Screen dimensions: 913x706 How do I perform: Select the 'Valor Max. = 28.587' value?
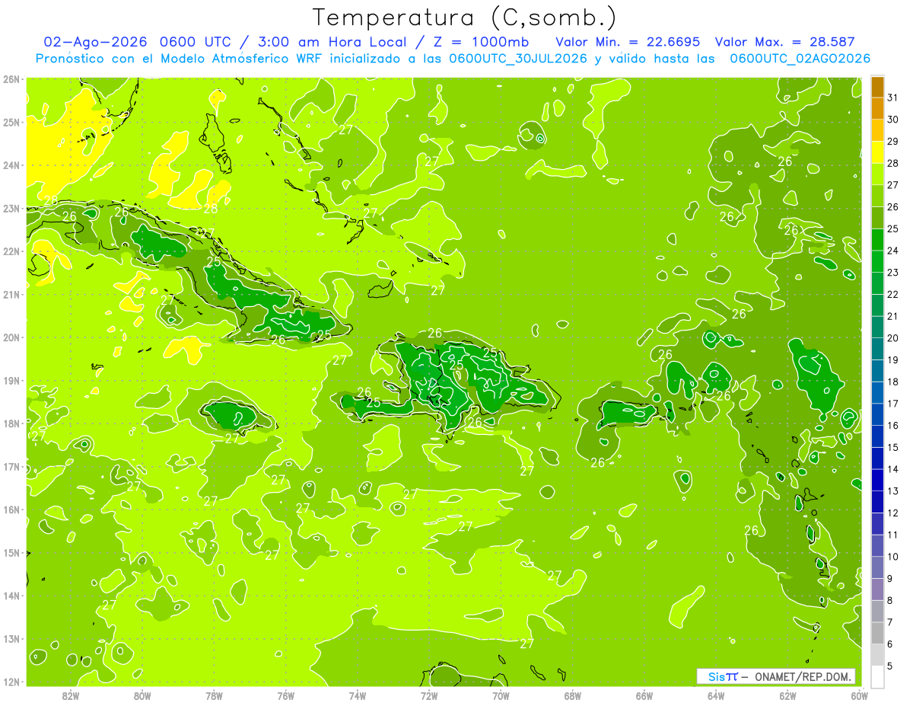tap(784, 42)
